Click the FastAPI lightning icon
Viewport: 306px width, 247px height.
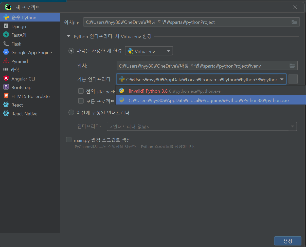click(6, 35)
